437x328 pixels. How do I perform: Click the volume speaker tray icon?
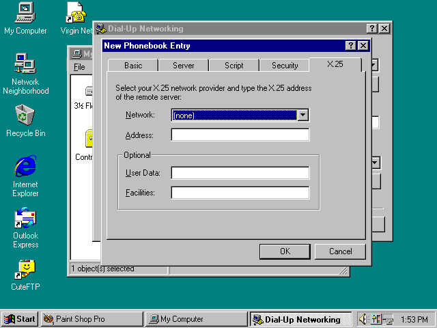[363, 319]
